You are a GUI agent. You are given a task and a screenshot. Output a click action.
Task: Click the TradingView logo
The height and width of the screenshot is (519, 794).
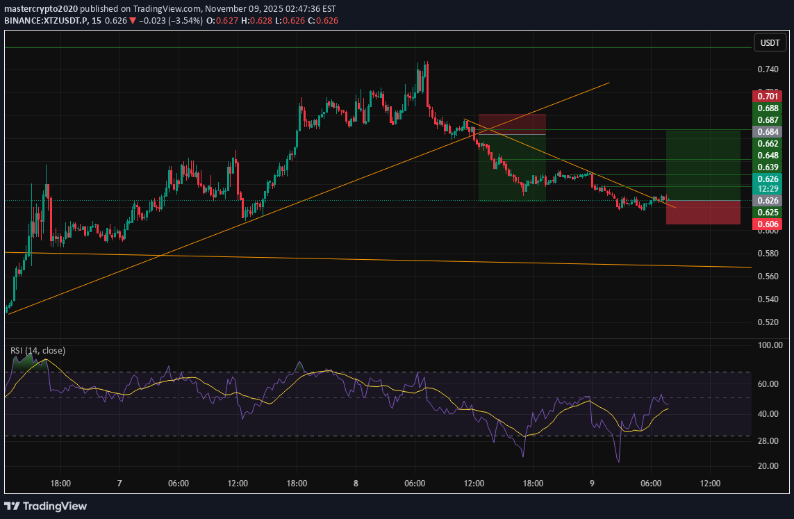[46, 506]
